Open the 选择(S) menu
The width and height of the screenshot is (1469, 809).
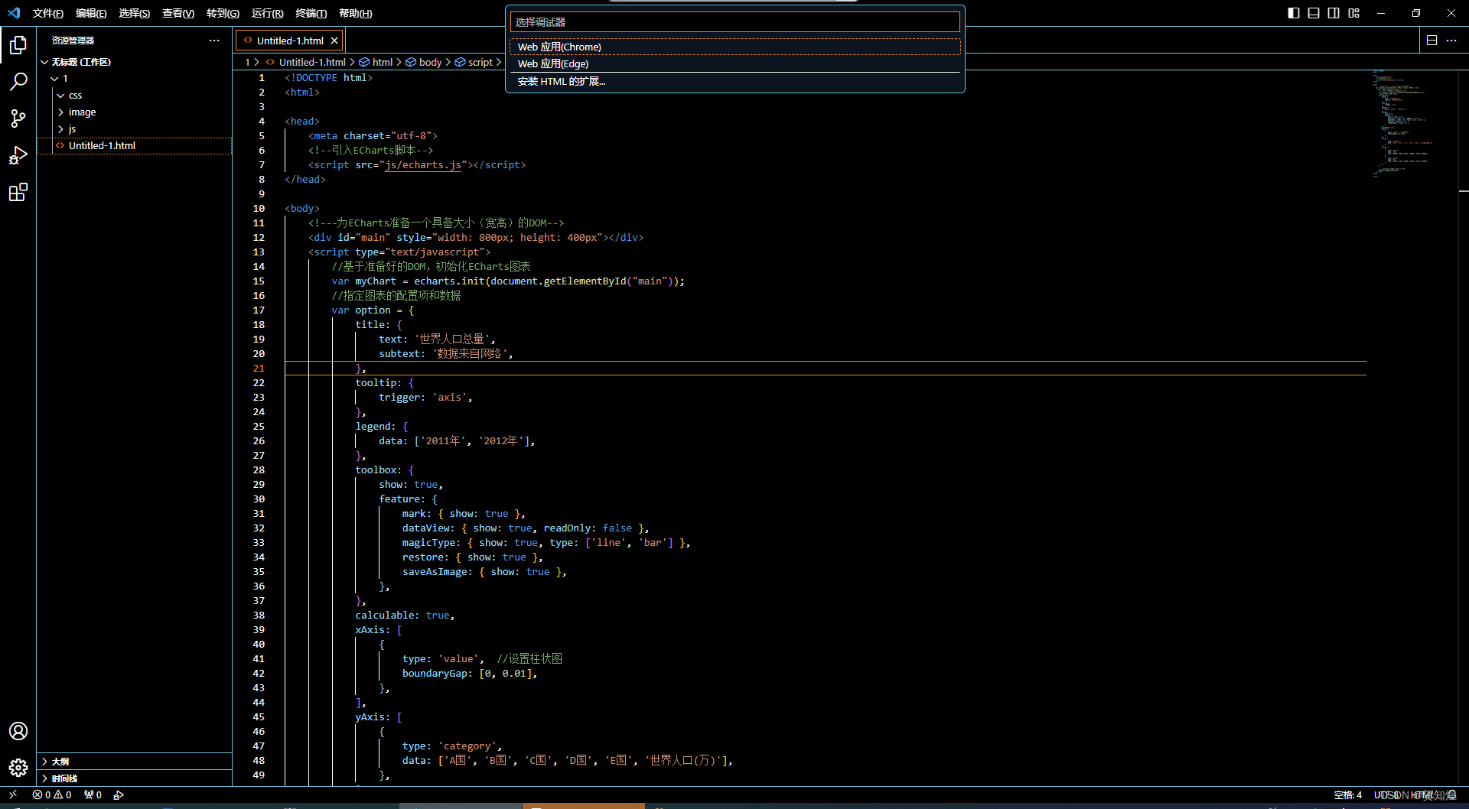[x=134, y=13]
